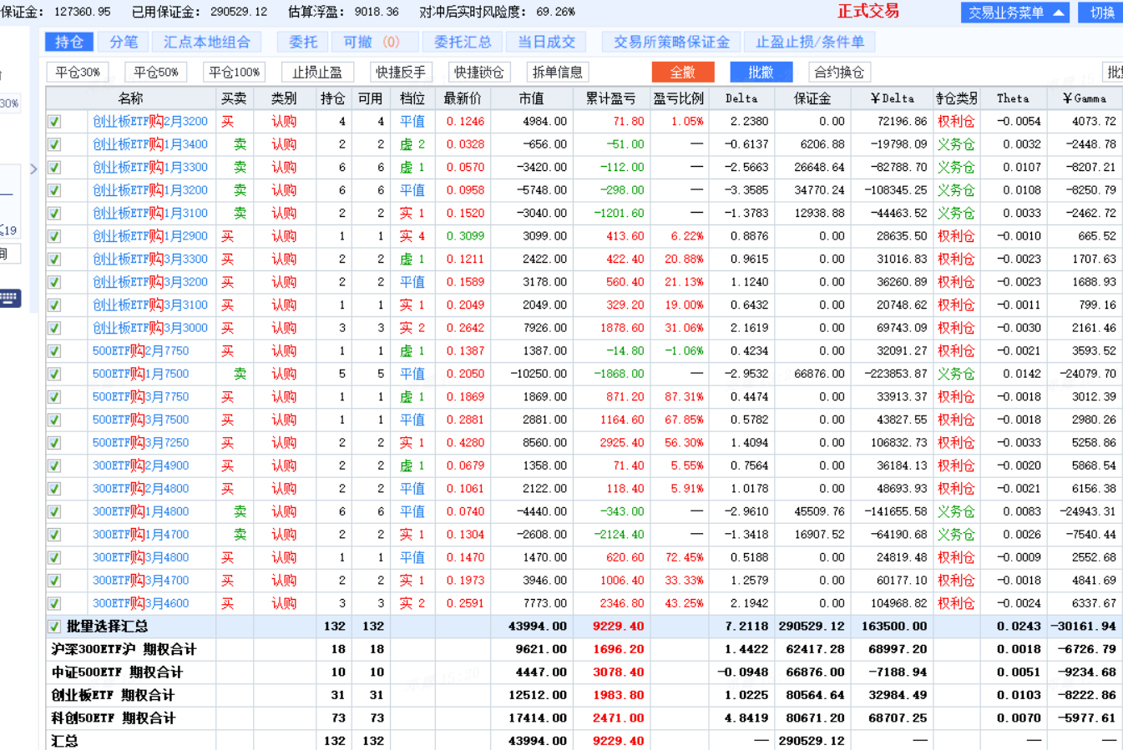The height and width of the screenshot is (750, 1123).
Task: Toggle checkbox for 500ETF购1月7500 position
Action: coord(54,375)
